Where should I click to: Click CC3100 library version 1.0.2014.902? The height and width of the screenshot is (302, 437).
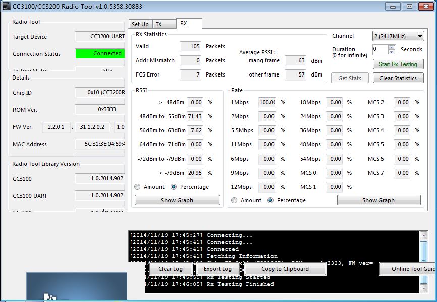pos(100,178)
